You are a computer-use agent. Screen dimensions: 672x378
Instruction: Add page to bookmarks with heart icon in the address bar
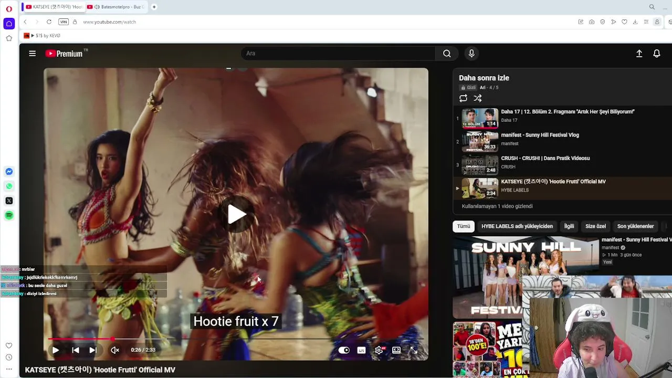(x=624, y=22)
